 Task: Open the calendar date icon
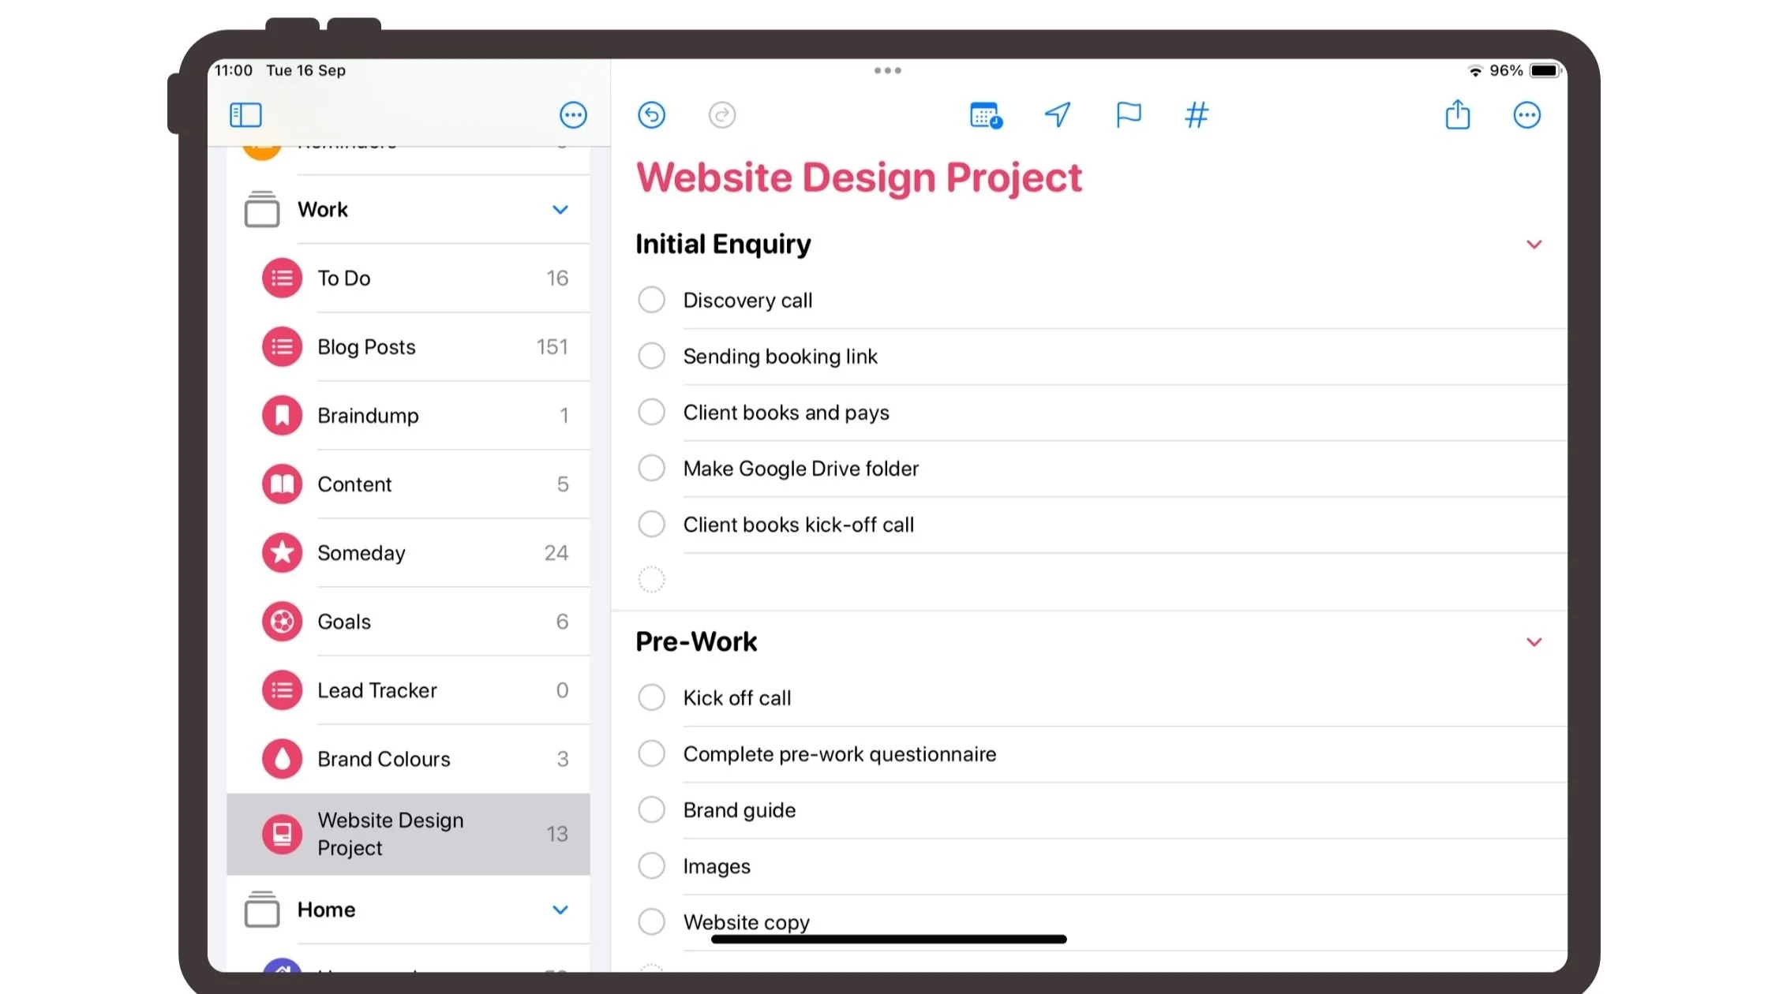[985, 115]
